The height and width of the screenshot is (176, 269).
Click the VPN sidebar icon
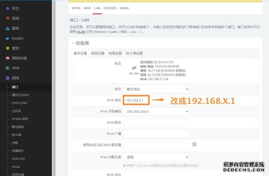8,68
